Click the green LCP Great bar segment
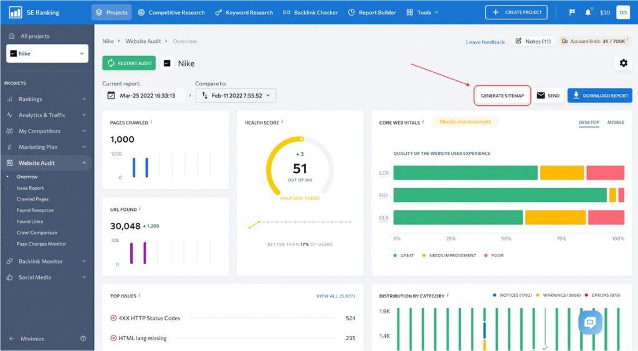 click(465, 172)
